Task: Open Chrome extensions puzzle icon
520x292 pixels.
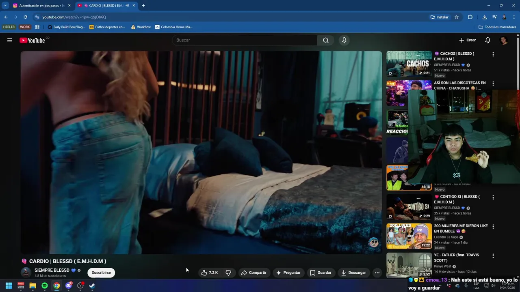Action: 470,17
